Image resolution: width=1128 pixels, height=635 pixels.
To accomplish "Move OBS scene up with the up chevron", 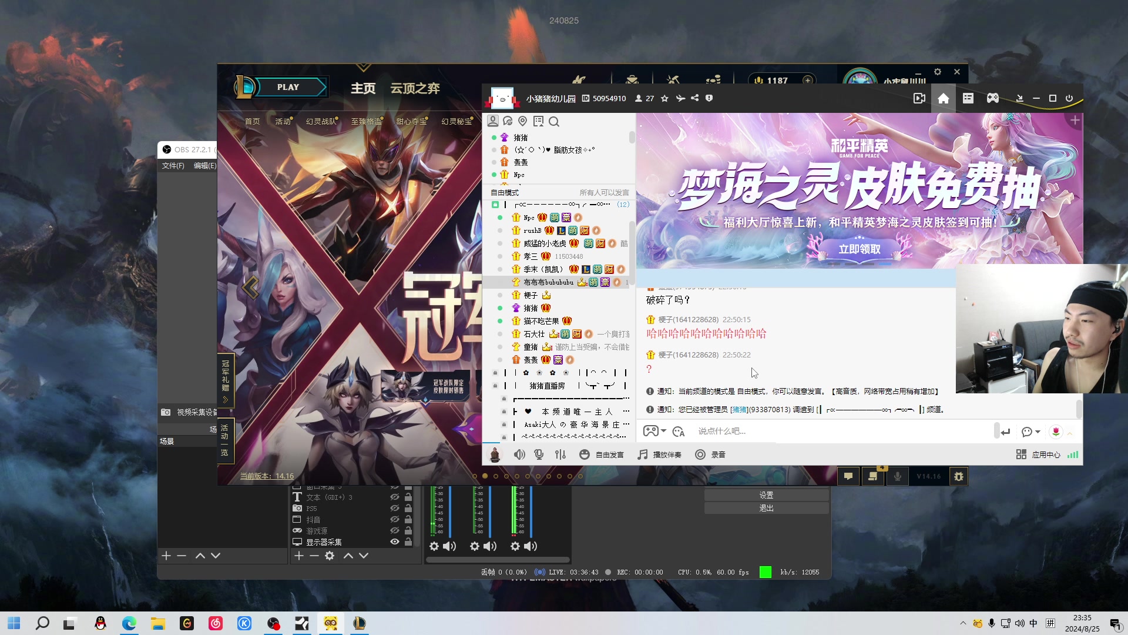I will click(x=200, y=556).
